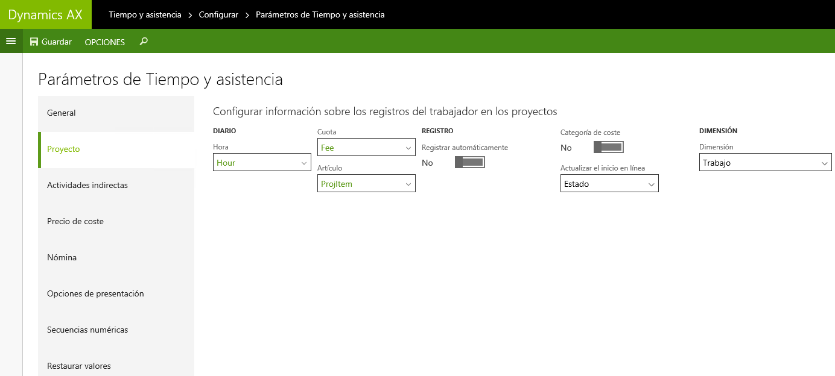Open Secuencias numéricas tab
The width and height of the screenshot is (835, 376).
(x=116, y=330)
